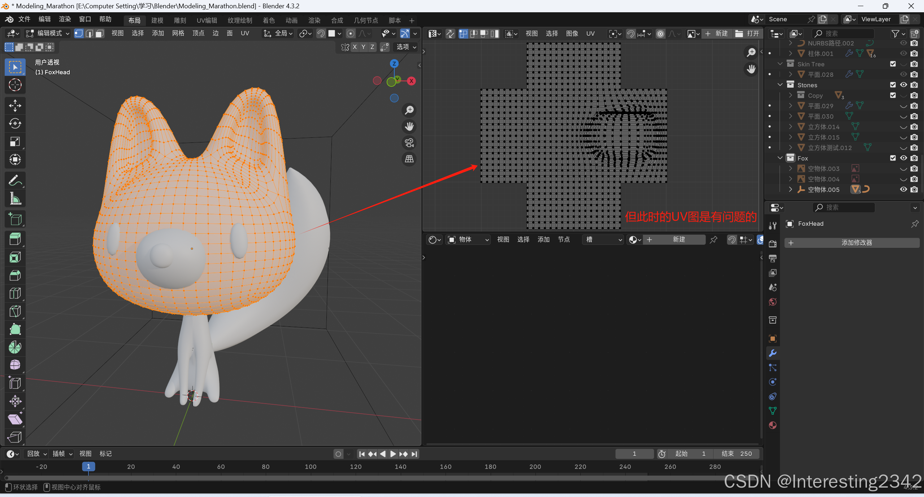Click frame 100 on the timeline

tap(311, 467)
